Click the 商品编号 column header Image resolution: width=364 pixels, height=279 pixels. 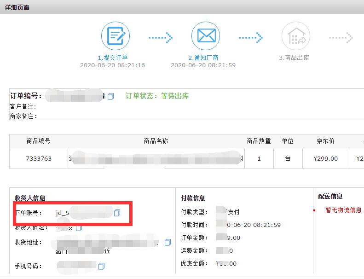click(x=38, y=141)
